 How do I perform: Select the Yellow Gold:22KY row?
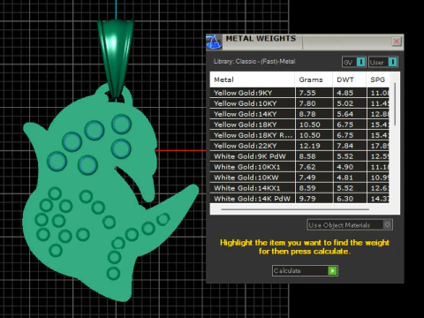(299, 146)
